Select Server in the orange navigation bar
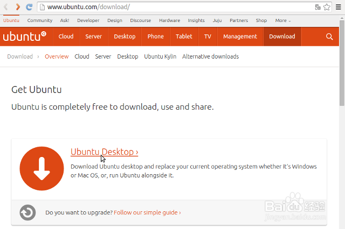 tap(93, 37)
